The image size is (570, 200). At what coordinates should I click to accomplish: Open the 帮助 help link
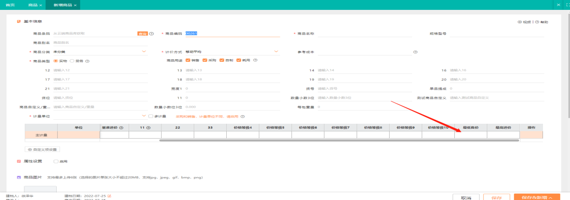coord(542,22)
